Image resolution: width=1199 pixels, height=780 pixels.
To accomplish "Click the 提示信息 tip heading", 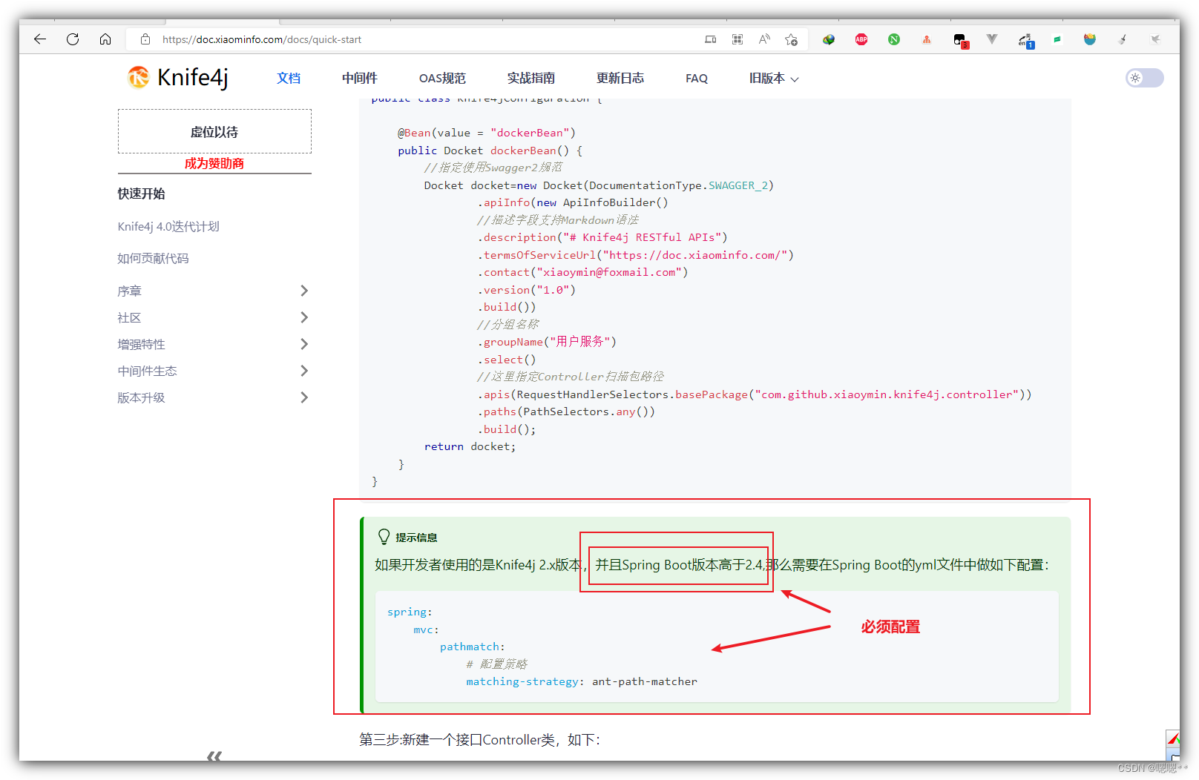I will pos(416,538).
